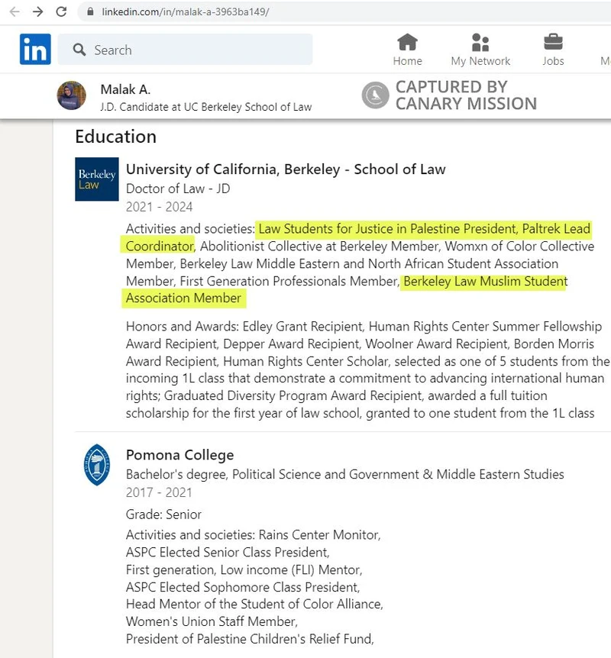Click President of Palestine Children's Relief Fund
Viewport: 611px width, 658px height.
[250, 639]
